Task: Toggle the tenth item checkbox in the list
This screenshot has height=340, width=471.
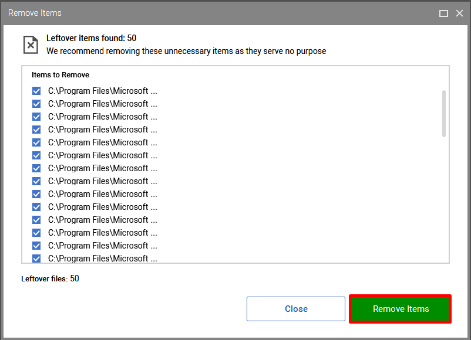Action: pos(36,207)
